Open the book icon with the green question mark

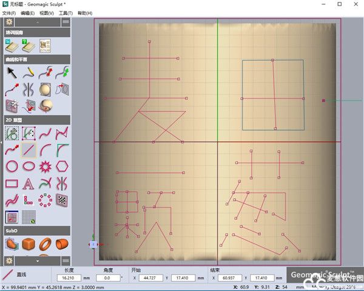[x=29, y=46]
